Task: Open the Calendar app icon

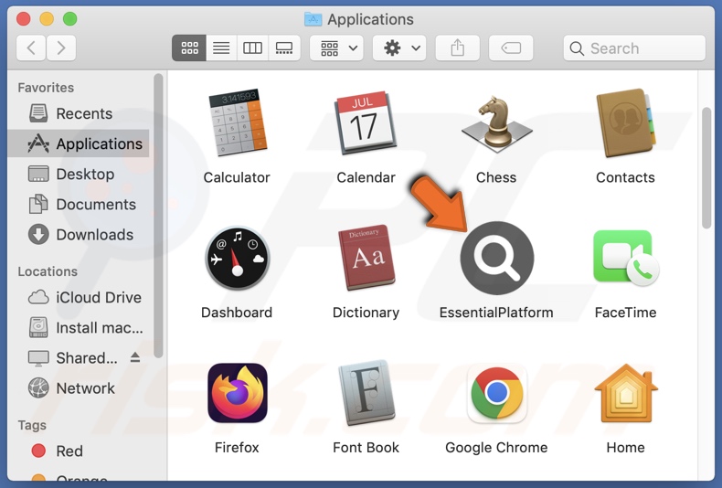Action: coord(366,123)
